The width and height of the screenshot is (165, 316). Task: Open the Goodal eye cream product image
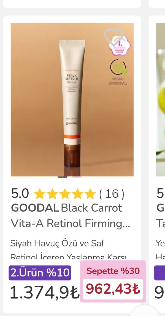tap(72, 100)
